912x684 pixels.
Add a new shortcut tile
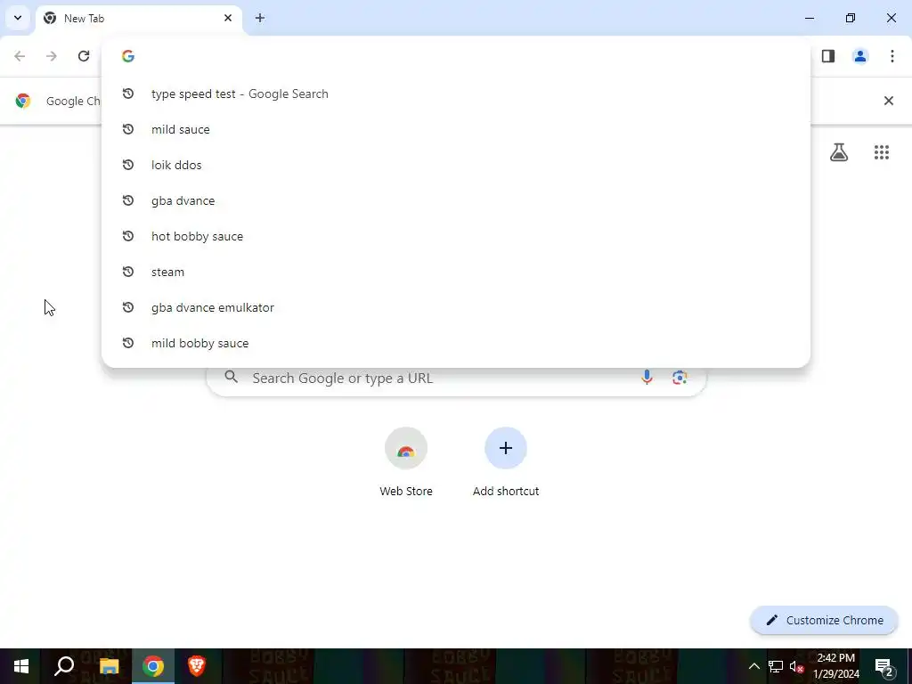pos(506,462)
